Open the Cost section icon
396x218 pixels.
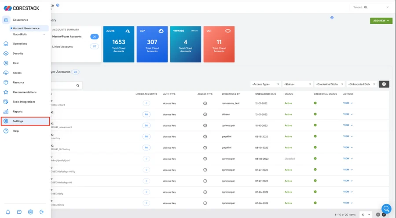tap(6, 63)
